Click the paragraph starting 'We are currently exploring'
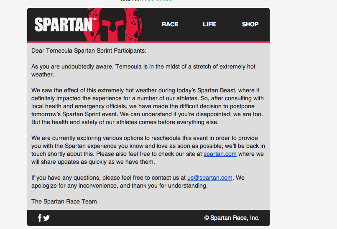The image size is (337, 229). click(x=147, y=150)
